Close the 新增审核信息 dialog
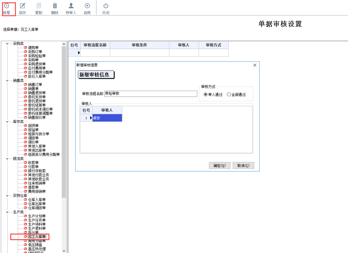Viewport: 348px width, 253px height. click(255, 65)
